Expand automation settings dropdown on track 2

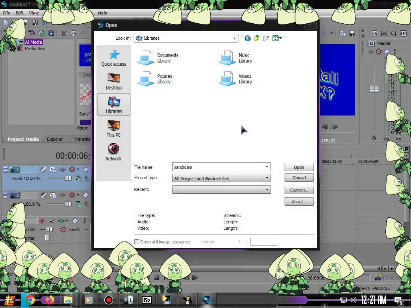point(78,195)
